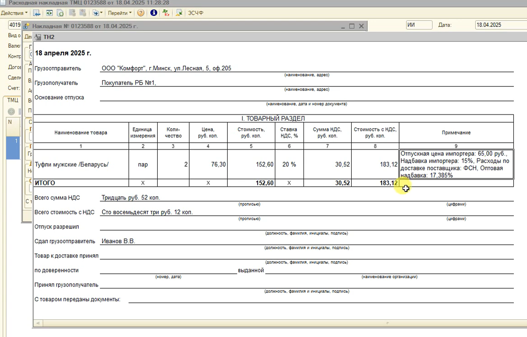Click the reread document icon with green arrows
Viewport: 527px width, 337px height.
coord(50,13)
